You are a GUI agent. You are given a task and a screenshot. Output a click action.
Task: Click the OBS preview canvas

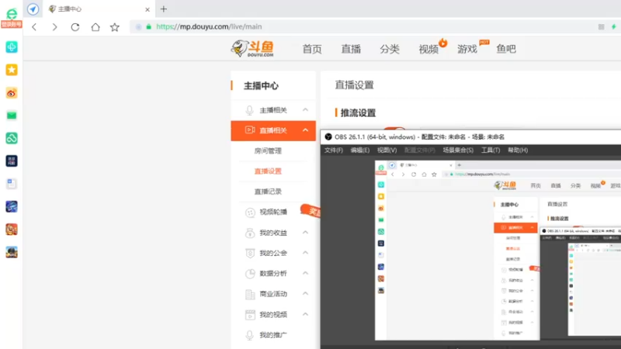[498, 250]
